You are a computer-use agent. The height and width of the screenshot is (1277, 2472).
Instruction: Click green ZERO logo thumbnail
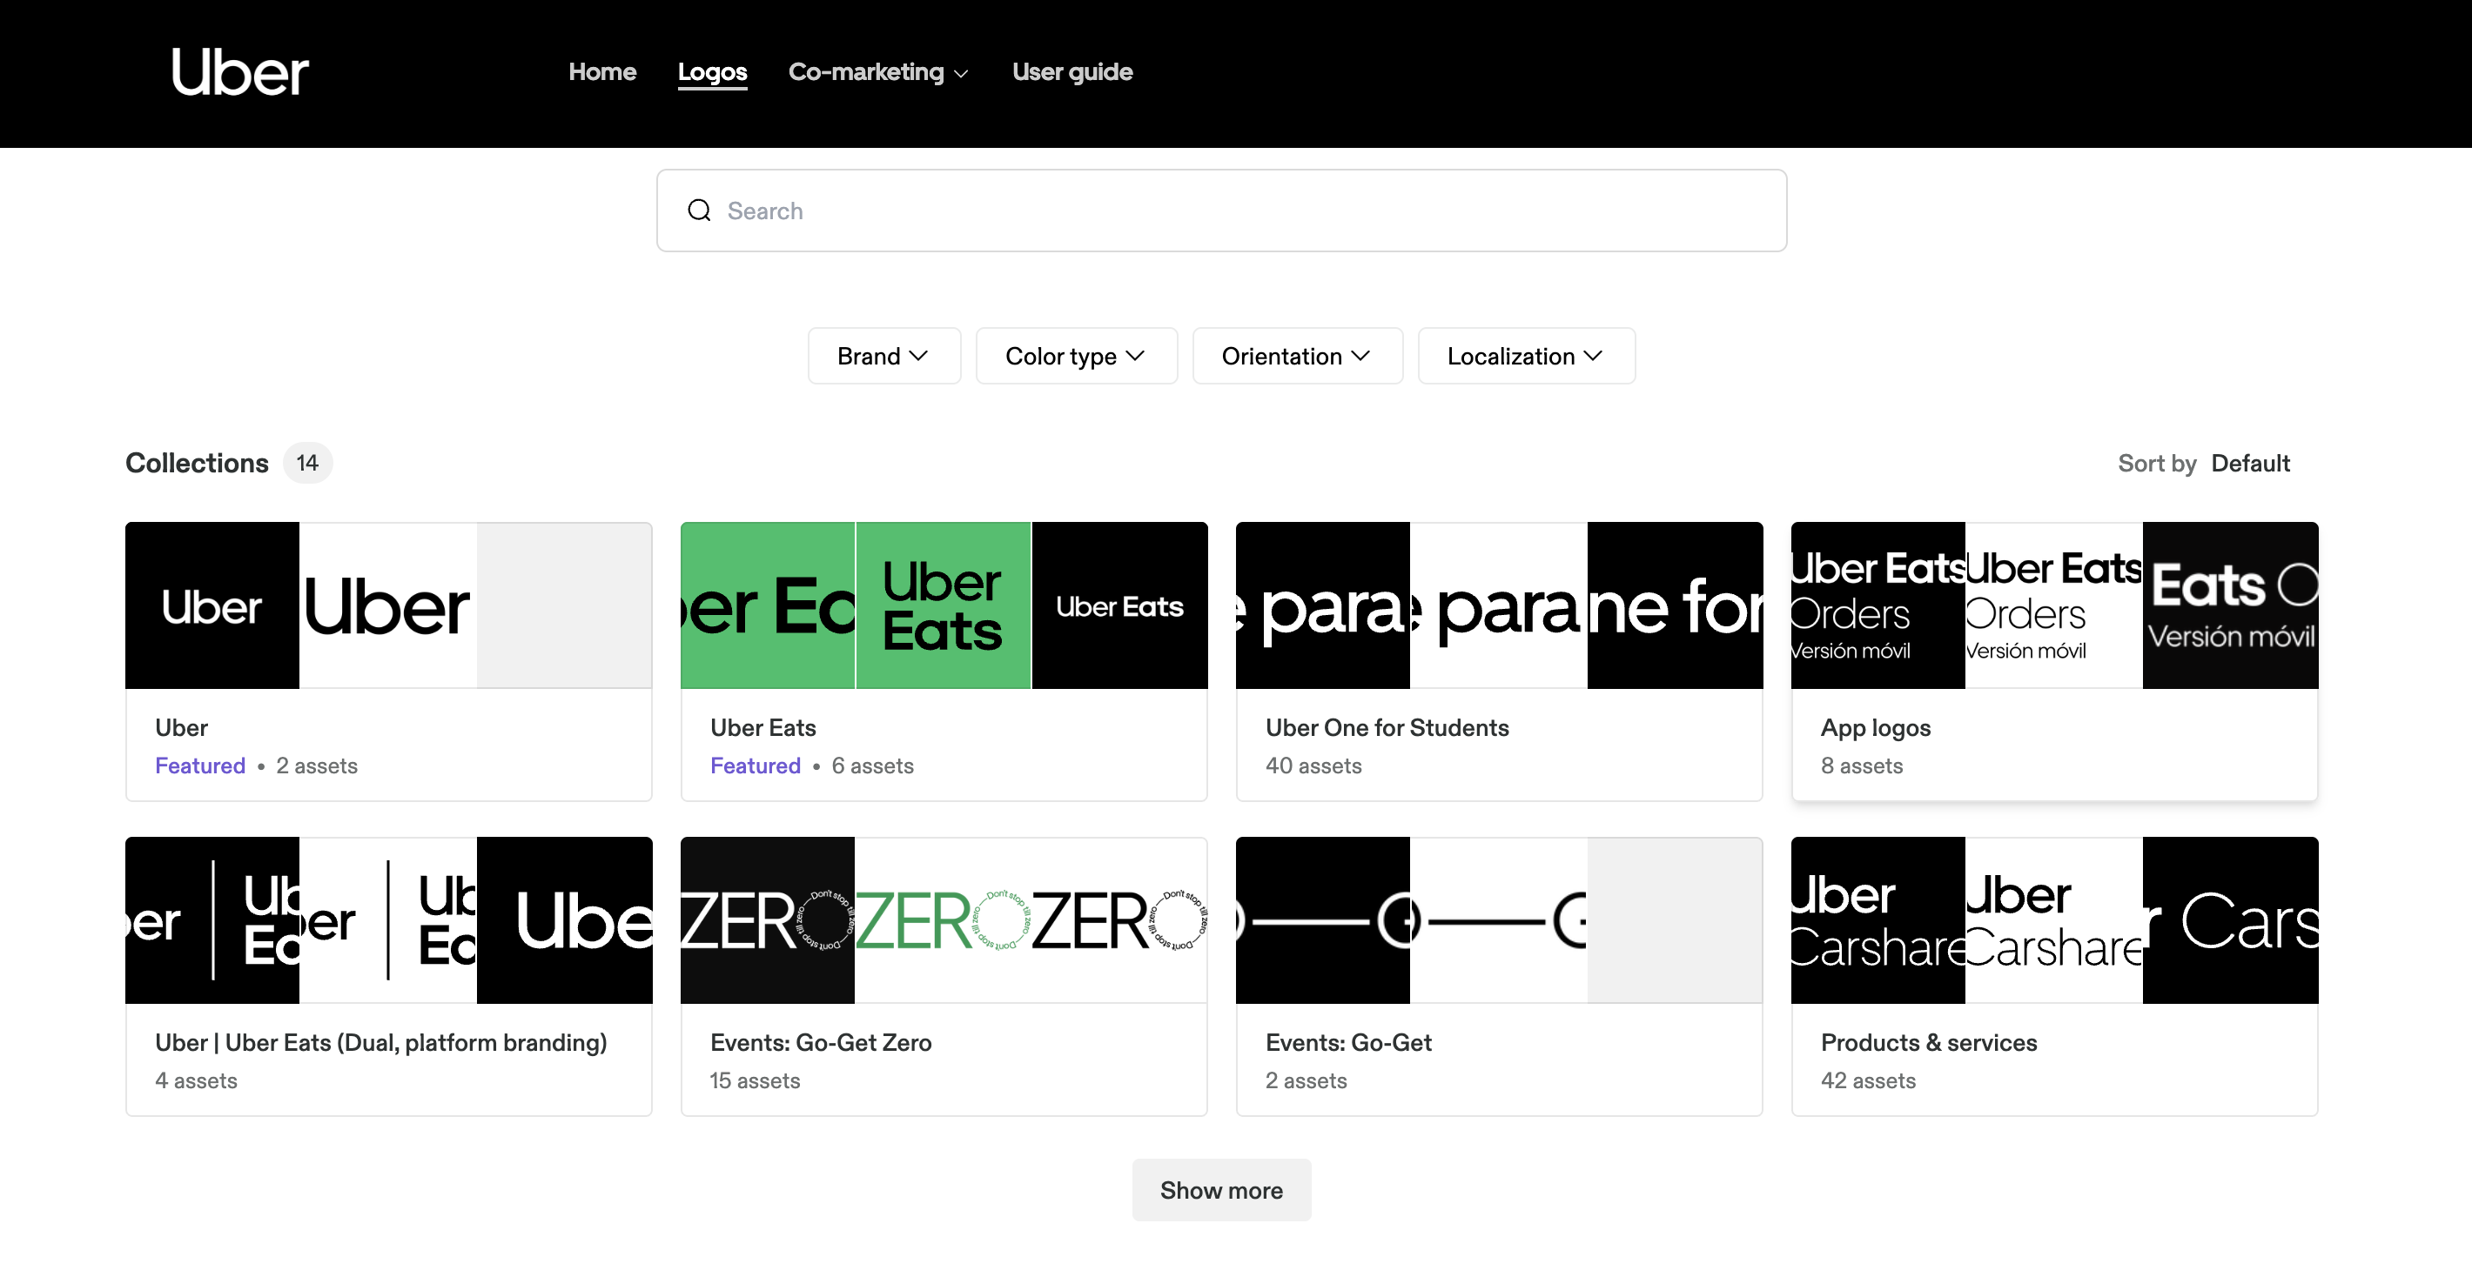[x=943, y=919]
